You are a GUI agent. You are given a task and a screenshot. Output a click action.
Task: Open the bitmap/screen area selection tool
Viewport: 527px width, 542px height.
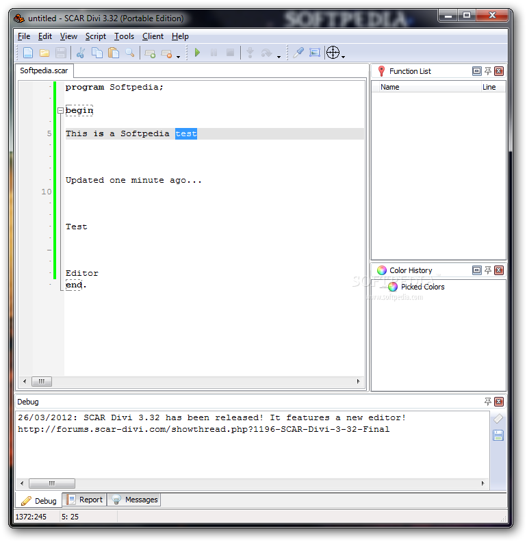click(314, 53)
